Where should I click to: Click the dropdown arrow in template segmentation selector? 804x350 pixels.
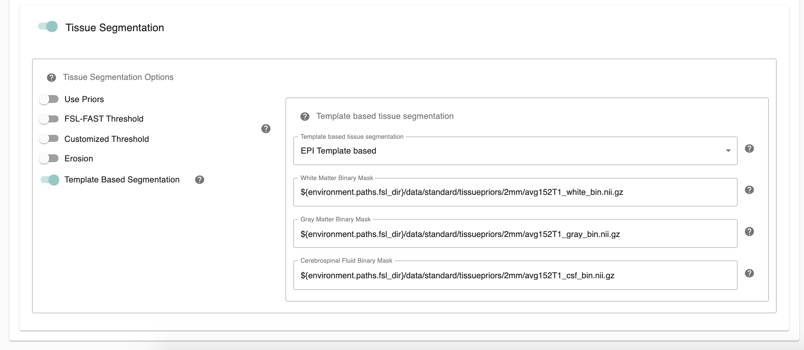(x=728, y=151)
